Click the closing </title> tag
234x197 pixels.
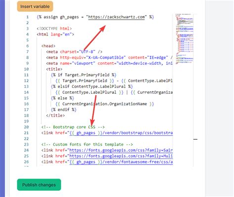55,116
